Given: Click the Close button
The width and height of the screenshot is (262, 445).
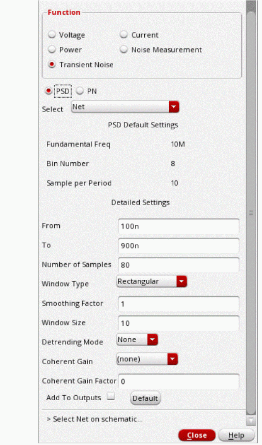Looking at the screenshot, I should point(197,435).
